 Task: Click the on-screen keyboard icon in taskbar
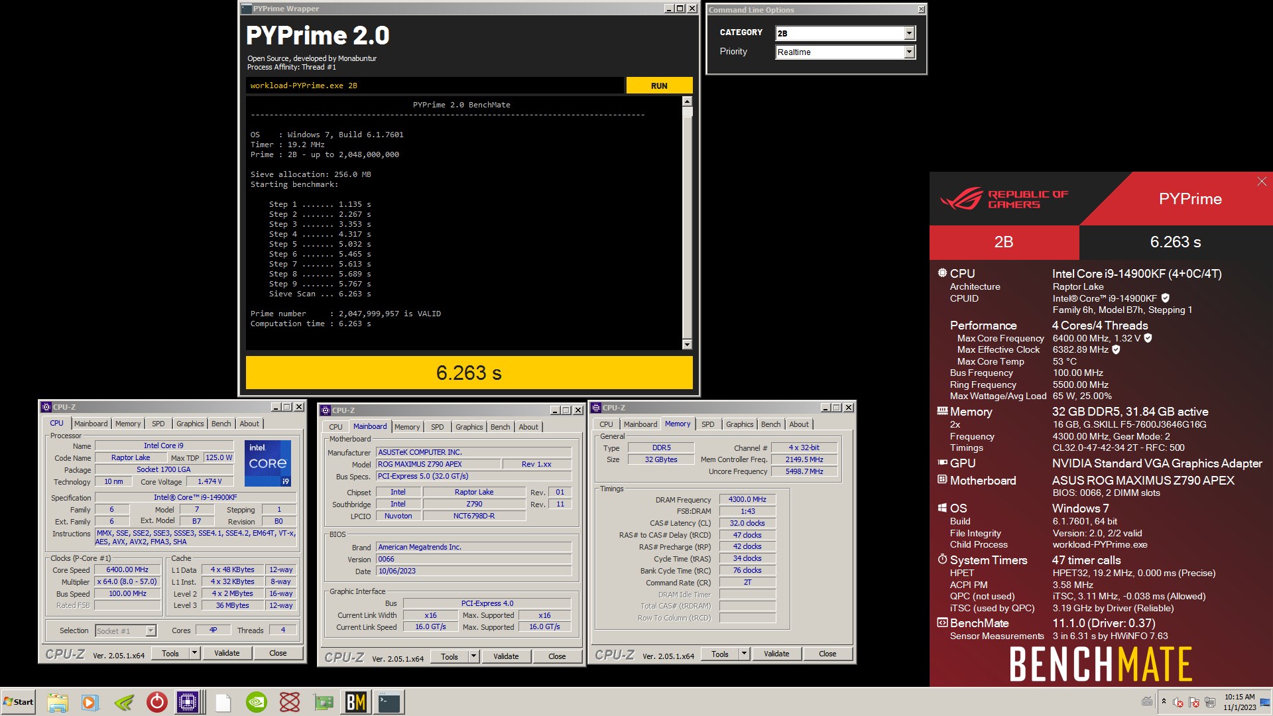click(x=1147, y=701)
